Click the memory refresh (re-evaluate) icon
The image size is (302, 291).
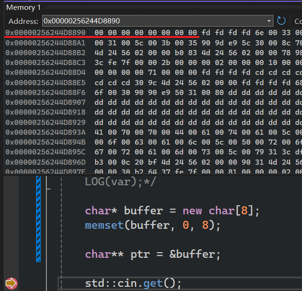[281, 21]
